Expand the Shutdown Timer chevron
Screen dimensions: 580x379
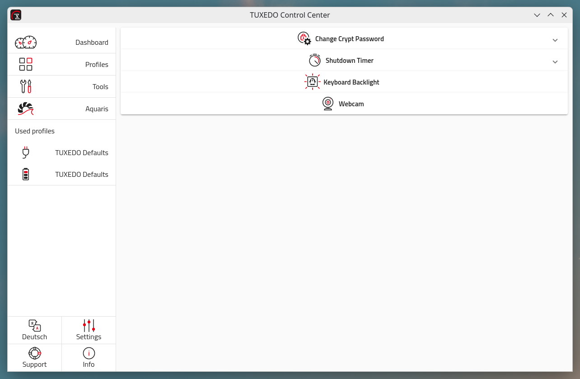(555, 62)
